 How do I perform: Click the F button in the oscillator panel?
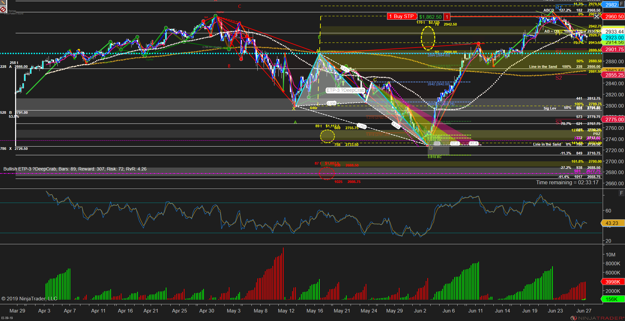621,193
